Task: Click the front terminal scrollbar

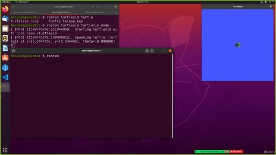Action: pos(172,96)
